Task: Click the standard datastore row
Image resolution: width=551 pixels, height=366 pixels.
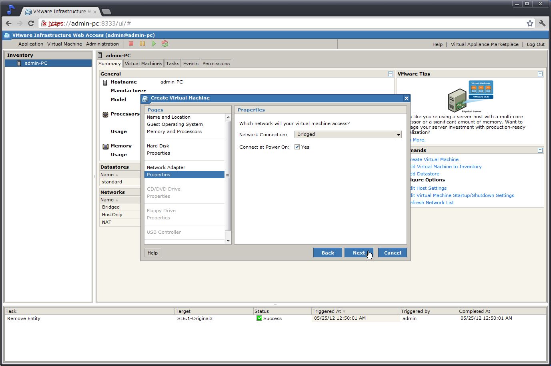Action: 120,182
